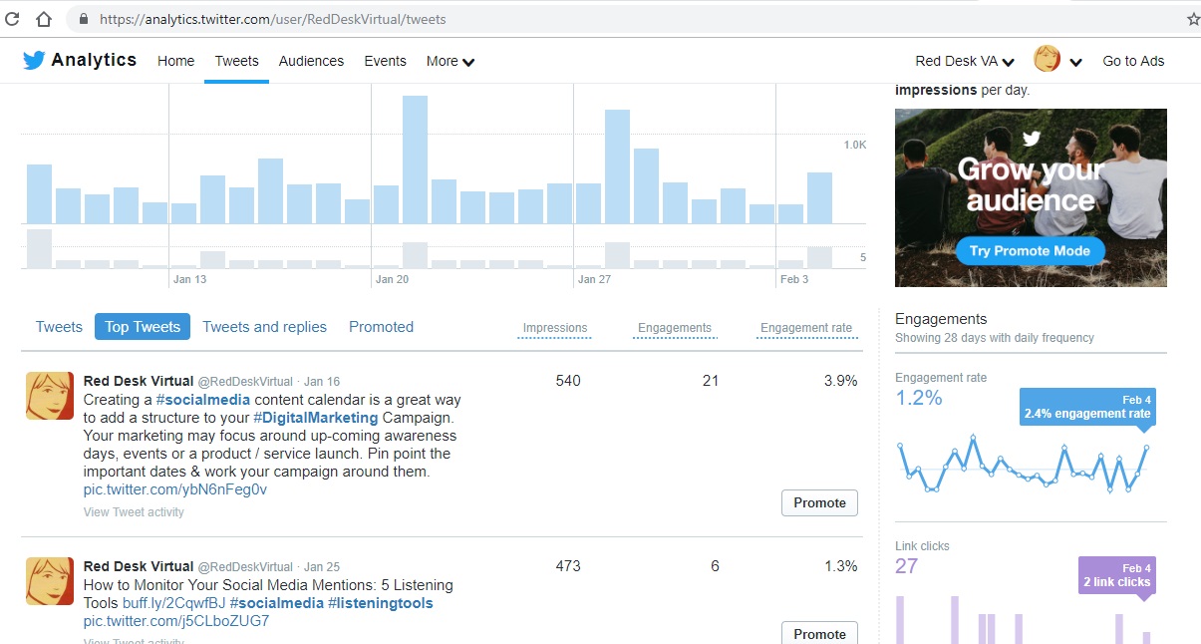The image size is (1201, 644).
Task: Click the padlock icon in address bar
Action: pyautogui.click(x=84, y=19)
